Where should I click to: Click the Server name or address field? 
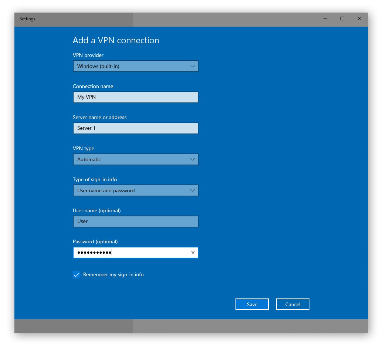pos(135,128)
